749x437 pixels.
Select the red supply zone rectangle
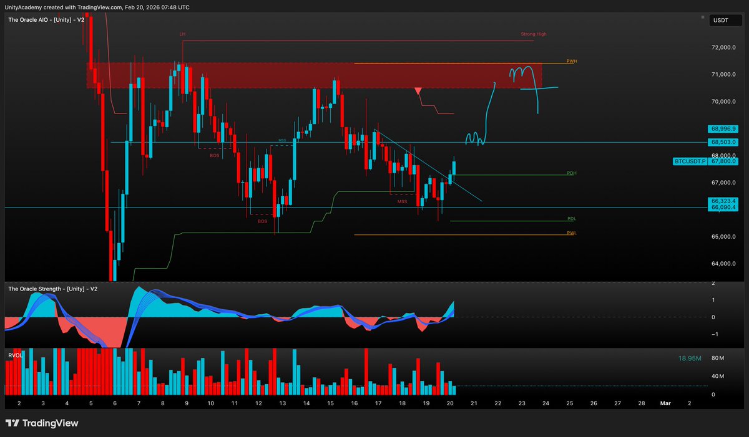(x=314, y=75)
